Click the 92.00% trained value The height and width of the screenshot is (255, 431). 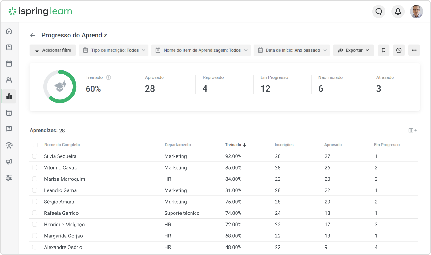pyautogui.click(x=233, y=156)
